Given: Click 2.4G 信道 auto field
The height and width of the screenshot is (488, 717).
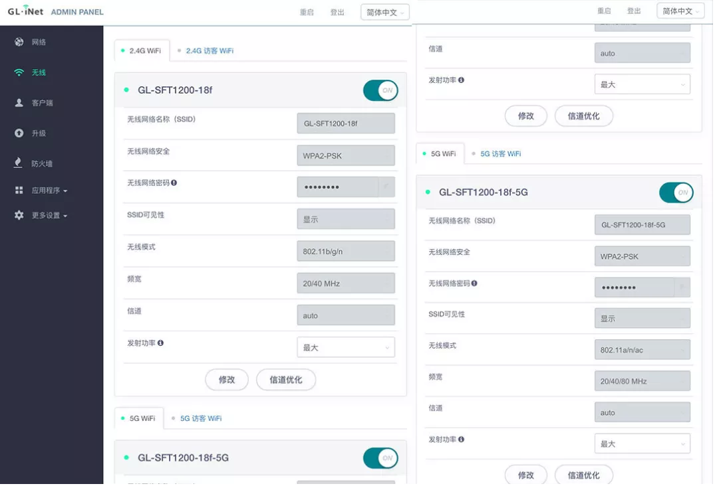Looking at the screenshot, I should pyautogui.click(x=346, y=315).
